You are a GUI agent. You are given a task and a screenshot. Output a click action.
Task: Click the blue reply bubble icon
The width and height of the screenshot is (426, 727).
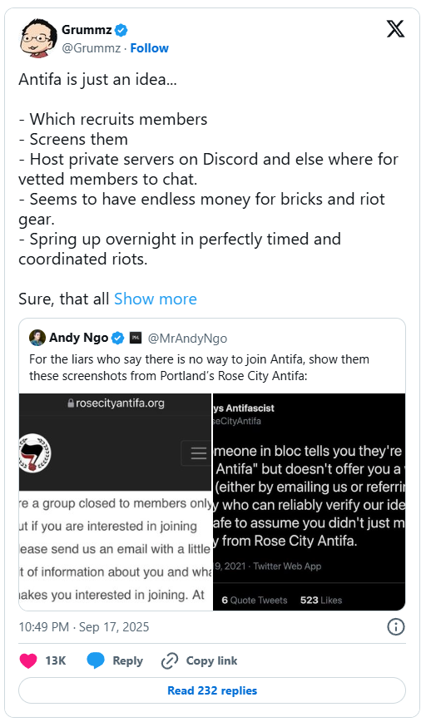[96, 660]
